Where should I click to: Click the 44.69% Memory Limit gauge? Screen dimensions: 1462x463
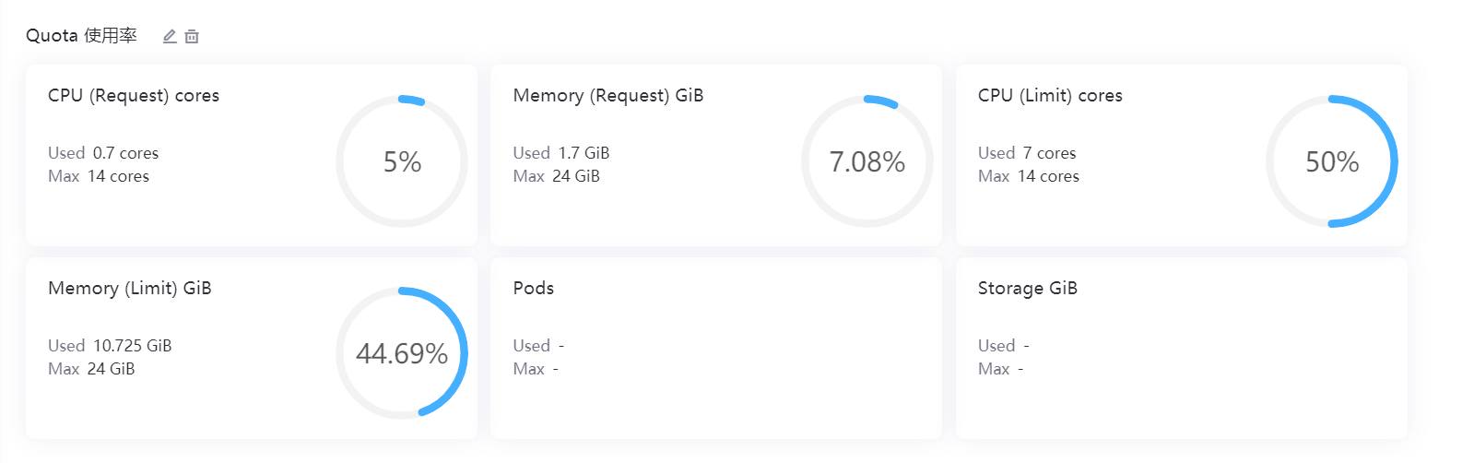click(x=402, y=353)
